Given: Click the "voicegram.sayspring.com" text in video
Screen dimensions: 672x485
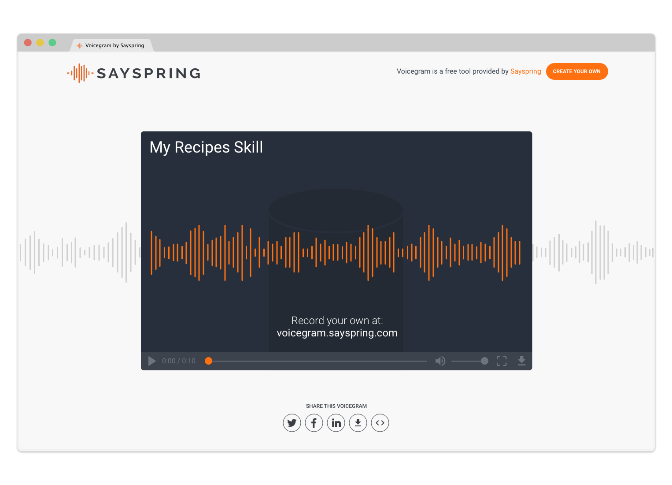Looking at the screenshot, I should [337, 333].
